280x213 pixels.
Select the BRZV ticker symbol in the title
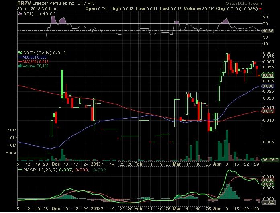pyautogui.click(x=24, y=3)
